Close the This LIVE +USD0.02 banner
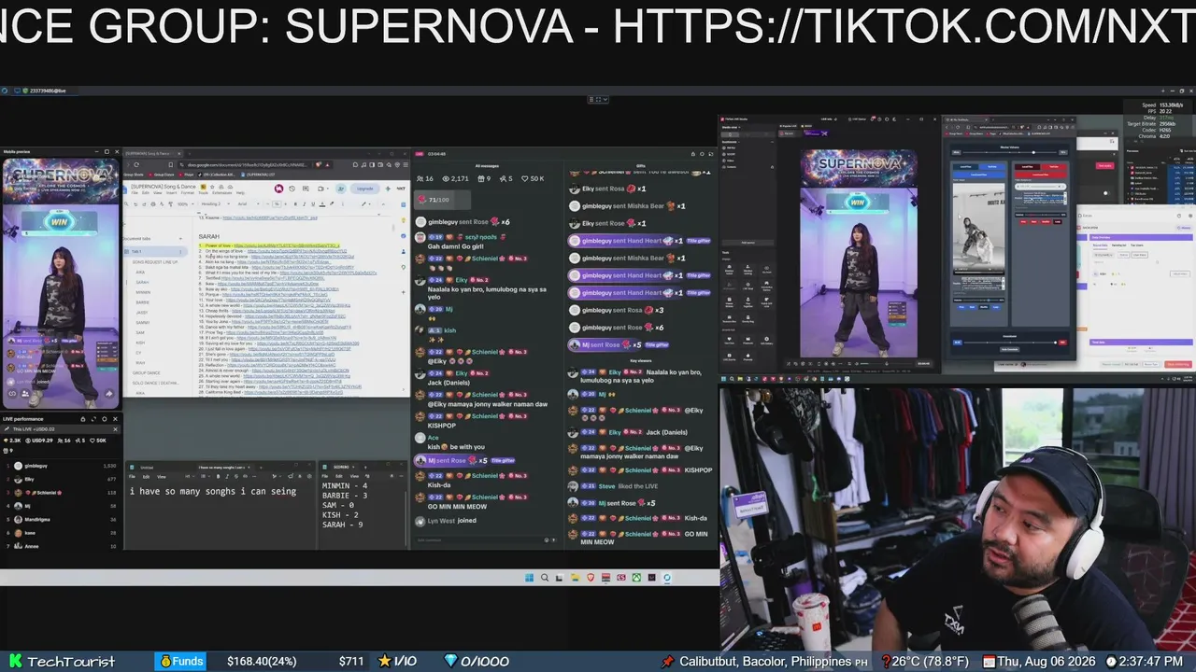1196x672 pixels. [x=115, y=429]
